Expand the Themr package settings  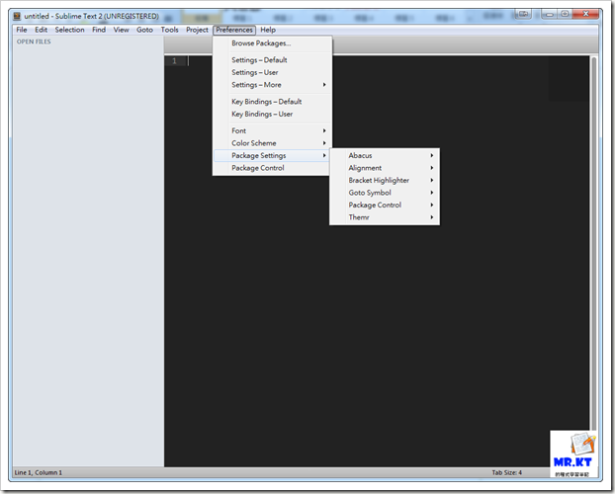point(385,217)
